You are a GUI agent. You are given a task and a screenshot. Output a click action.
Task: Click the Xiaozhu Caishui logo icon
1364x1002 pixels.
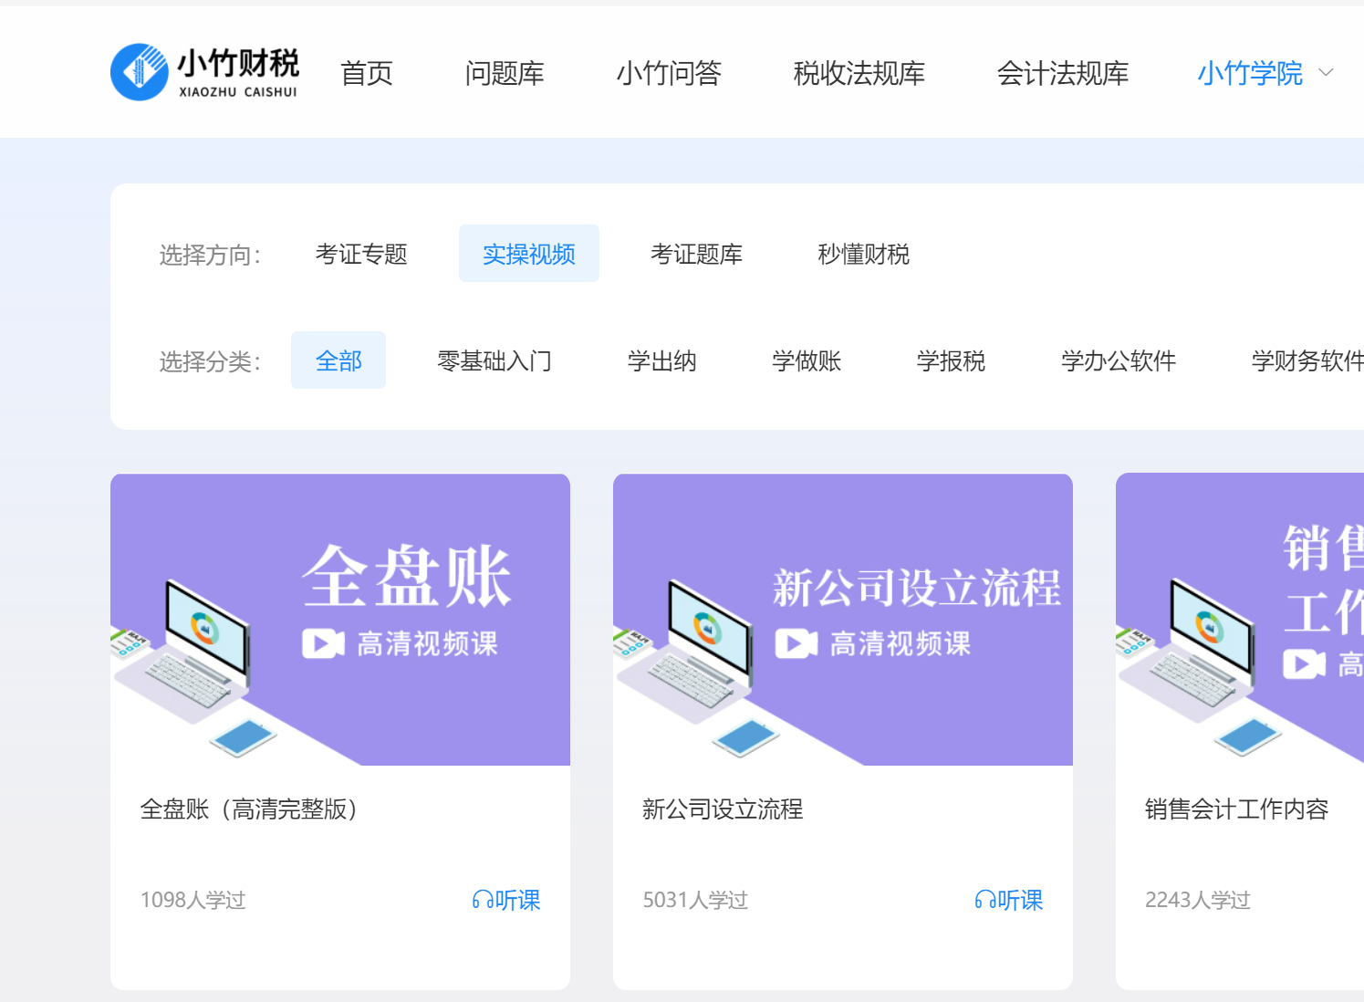point(140,72)
